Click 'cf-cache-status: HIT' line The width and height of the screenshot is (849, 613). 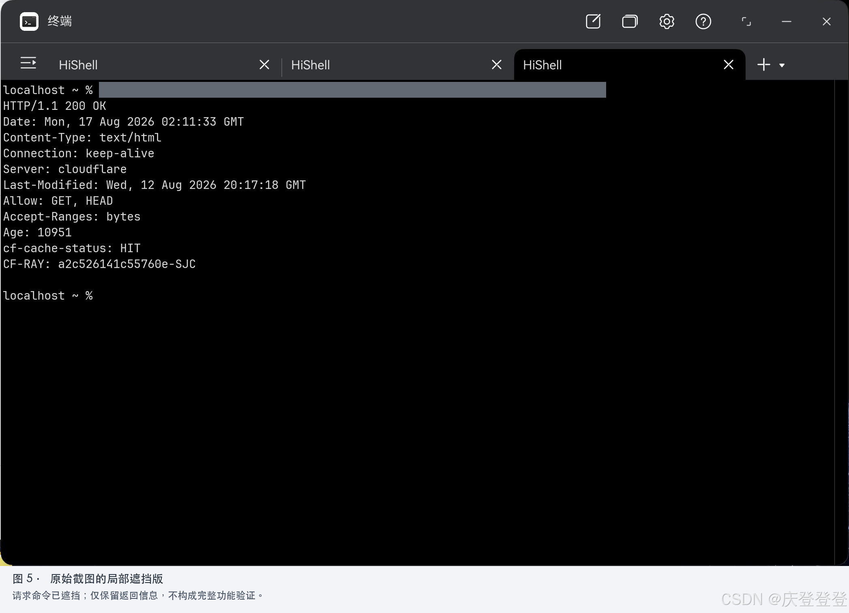[x=72, y=248]
